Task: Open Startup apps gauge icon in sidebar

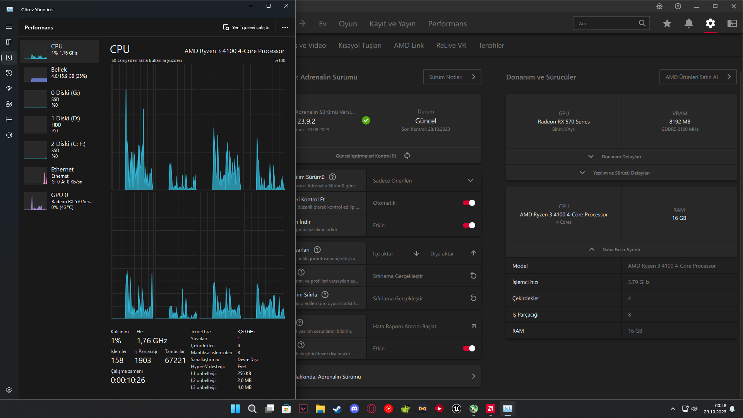Action: pos(9,89)
